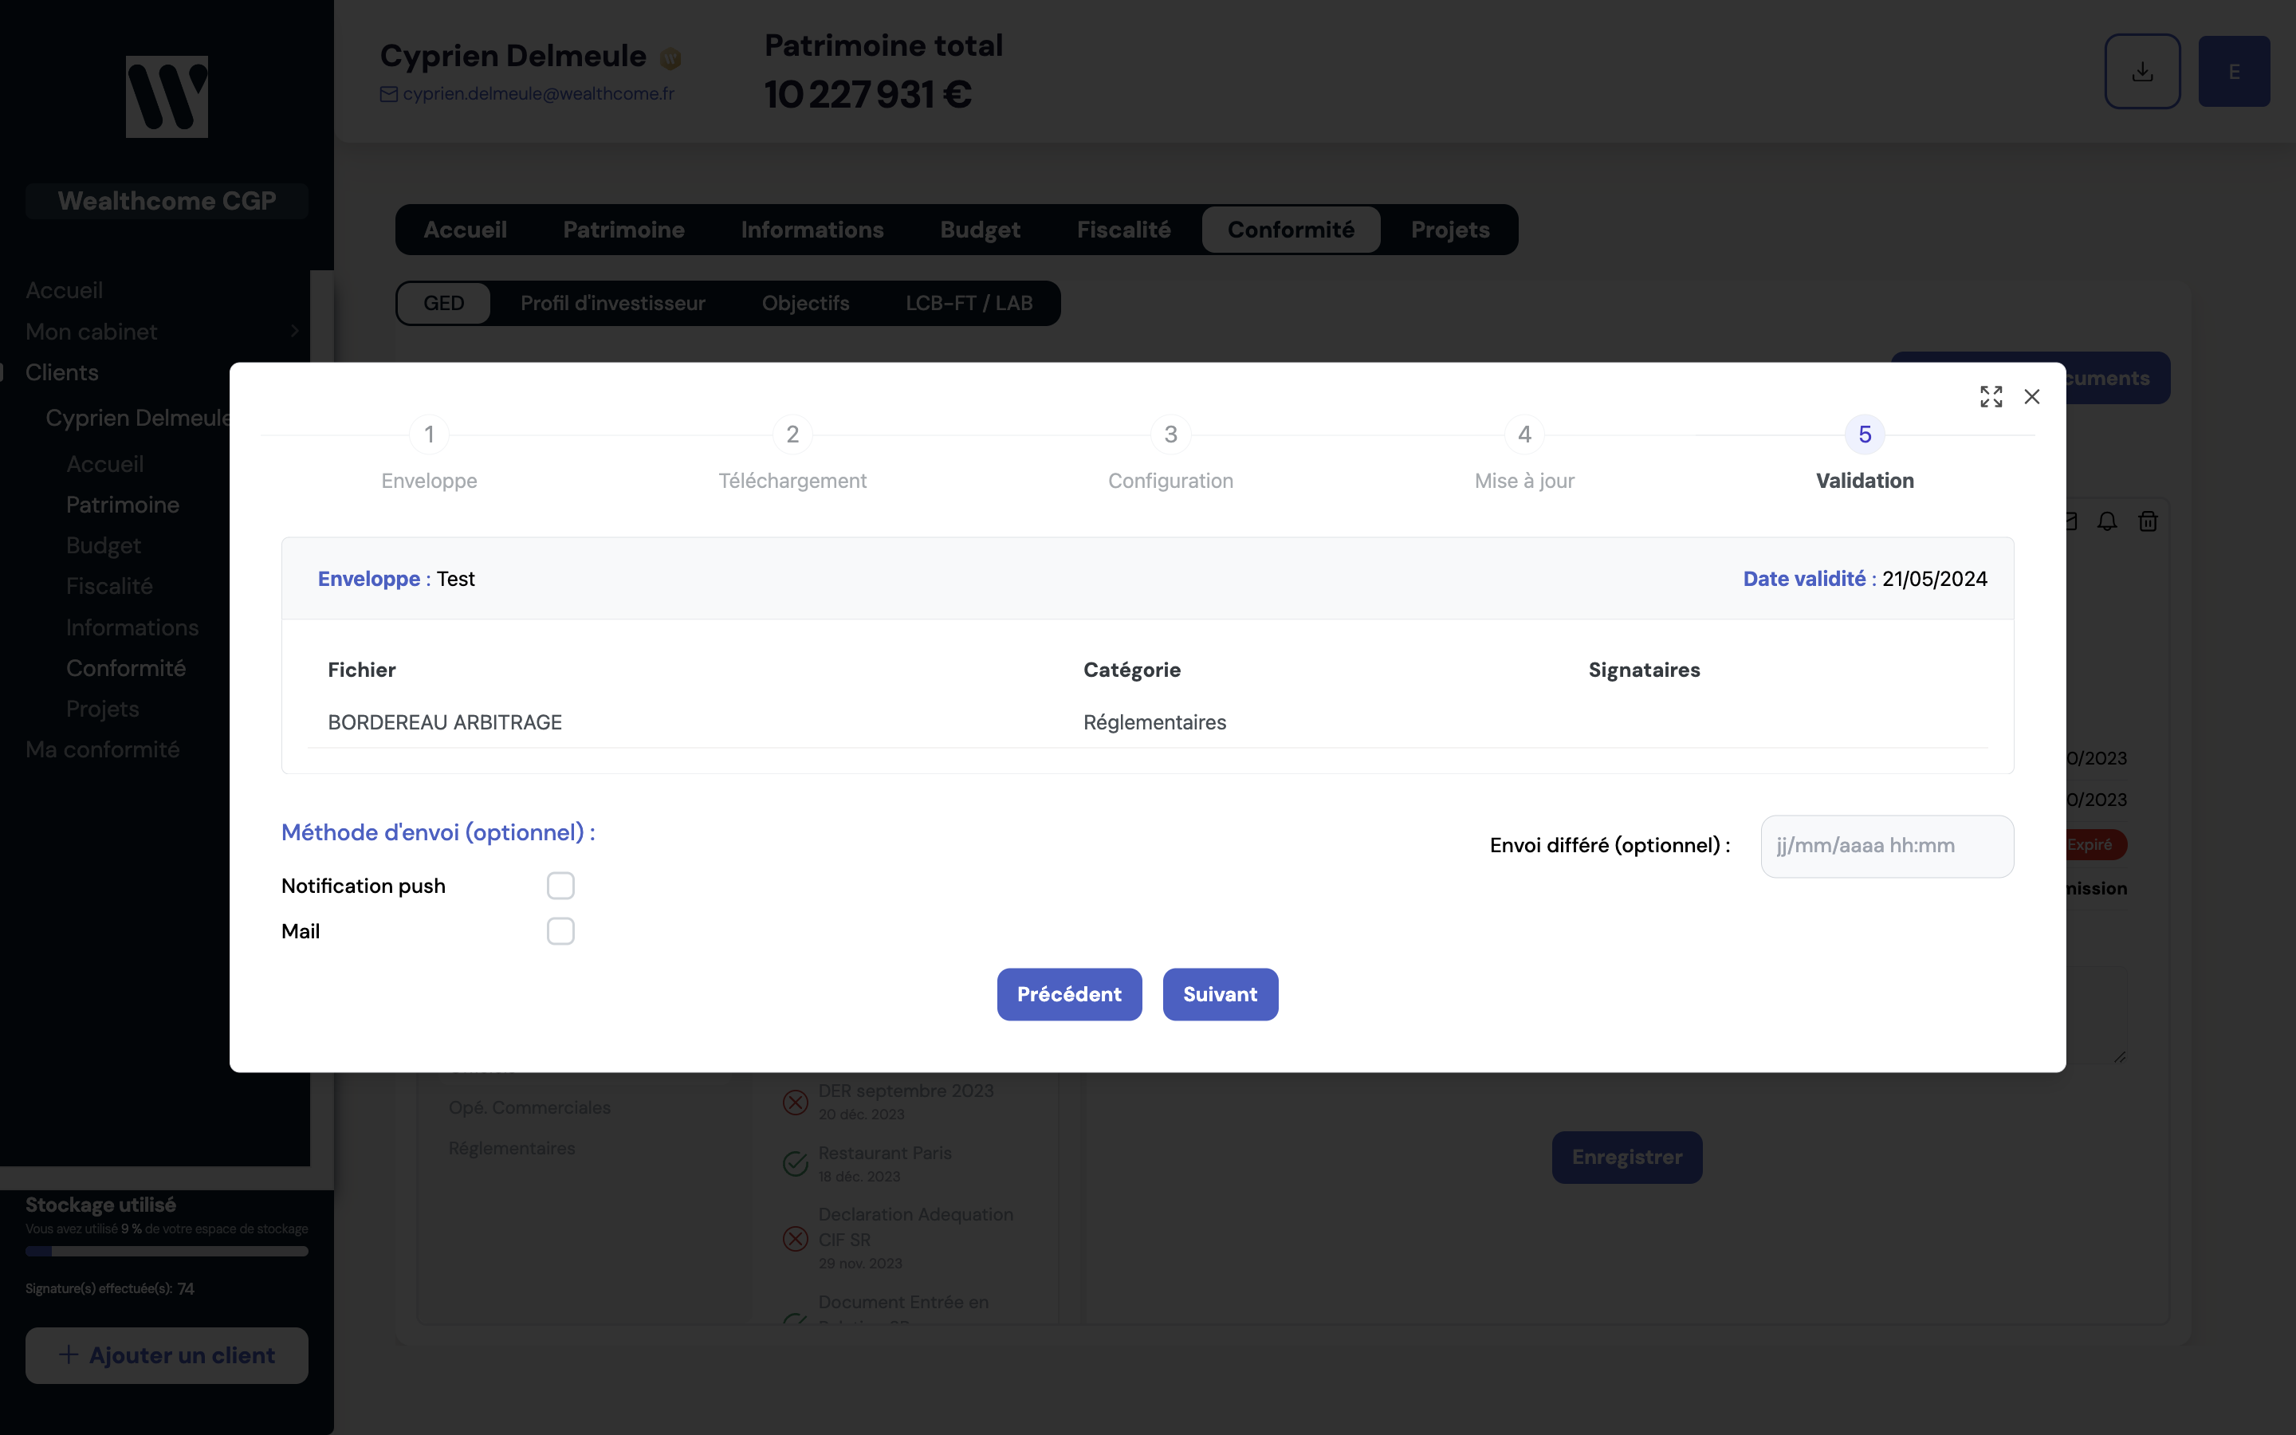Screen dimensions: 2296x1435
Task: Click the Wealthcome CGP label
Action: [167, 201]
